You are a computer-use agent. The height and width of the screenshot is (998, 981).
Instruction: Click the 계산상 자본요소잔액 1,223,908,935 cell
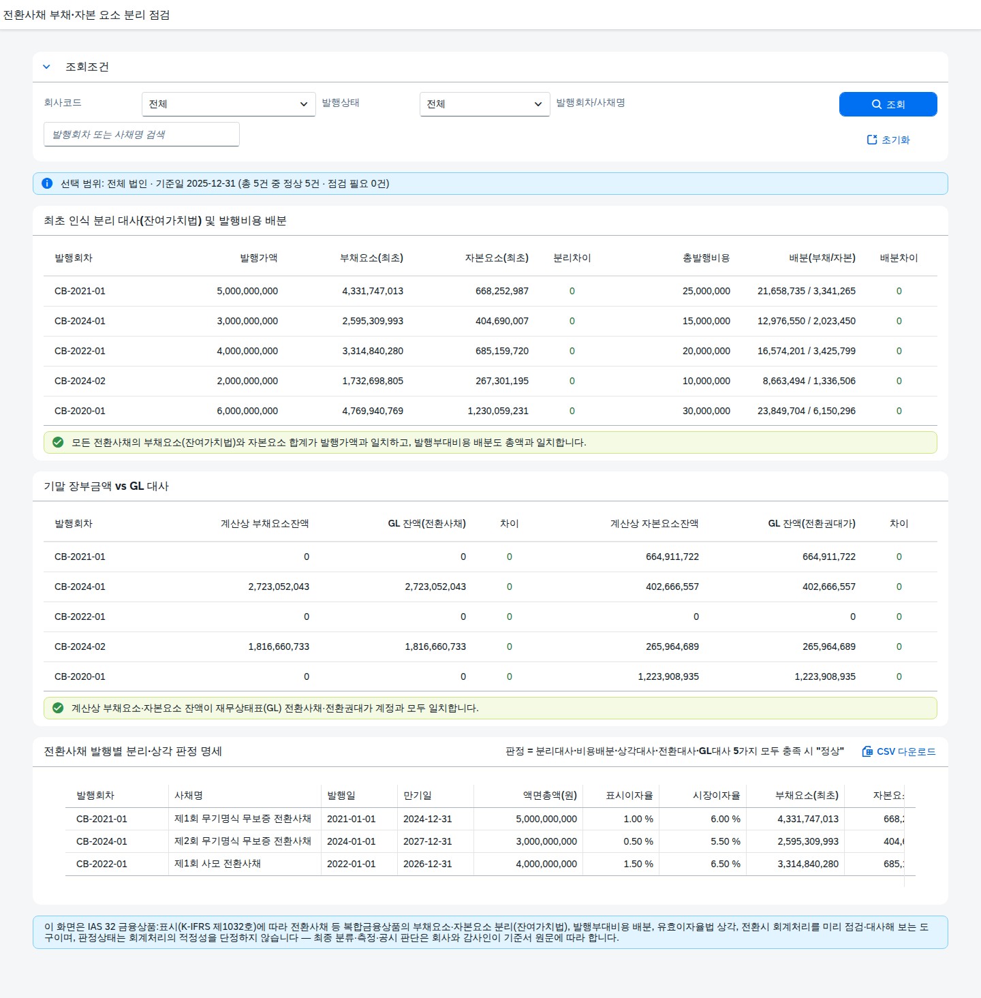pyautogui.click(x=668, y=676)
